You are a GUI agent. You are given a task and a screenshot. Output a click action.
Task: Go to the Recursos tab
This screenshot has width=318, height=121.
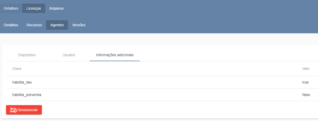[34, 25]
